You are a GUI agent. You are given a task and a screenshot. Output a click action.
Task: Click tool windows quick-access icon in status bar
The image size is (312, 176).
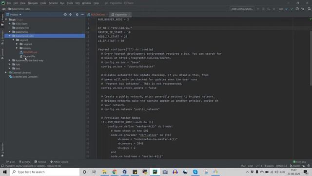[2, 166]
